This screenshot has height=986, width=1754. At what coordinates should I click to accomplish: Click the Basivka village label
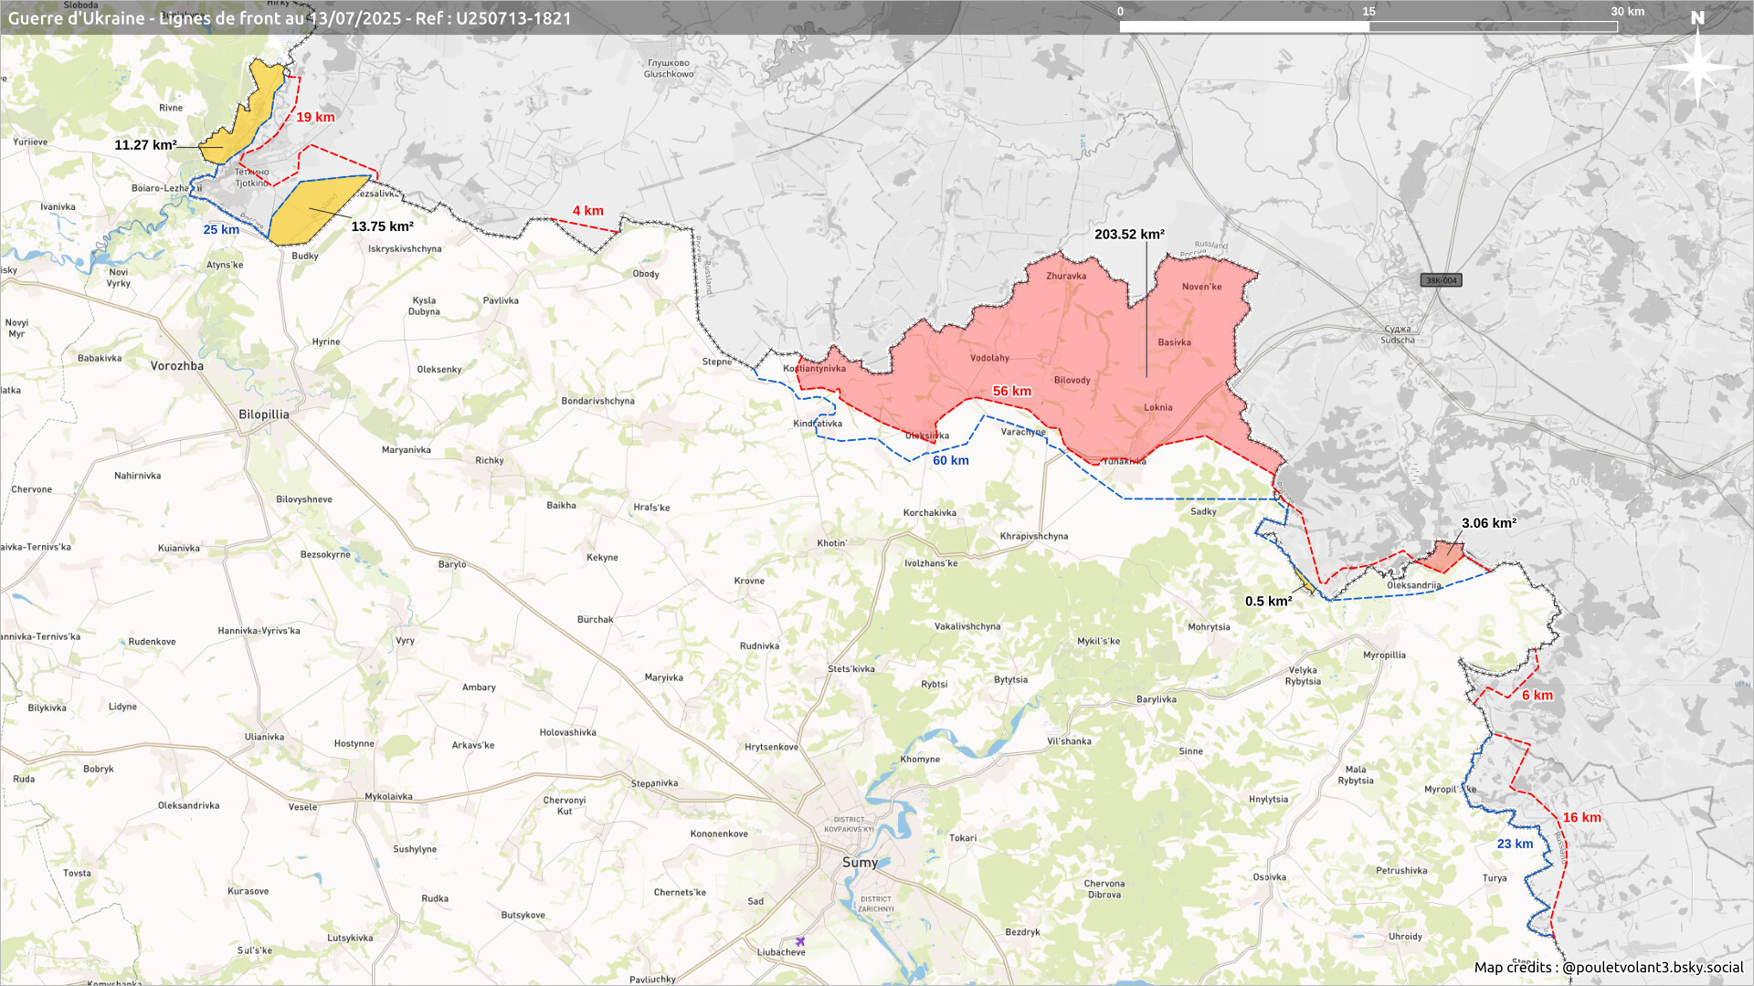click(x=1174, y=342)
